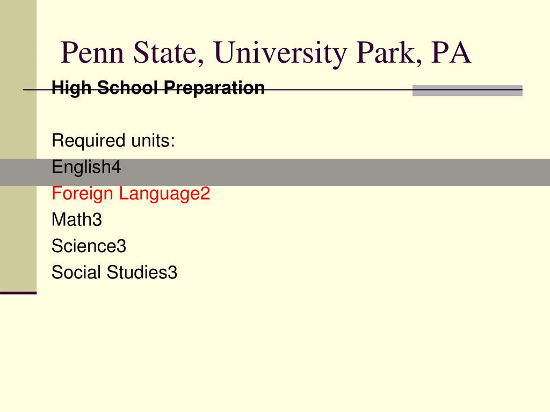The image size is (550, 412).
Task: Click the word Language2 in the red text
Action: pyautogui.click(x=164, y=194)
